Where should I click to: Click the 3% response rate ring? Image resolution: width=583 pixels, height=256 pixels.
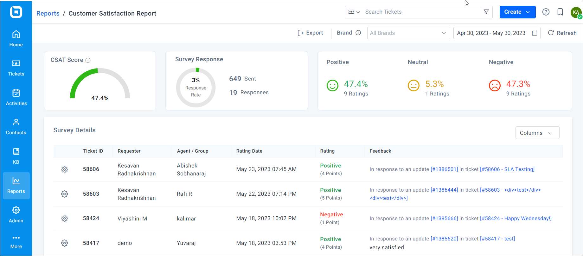point(196,87)
